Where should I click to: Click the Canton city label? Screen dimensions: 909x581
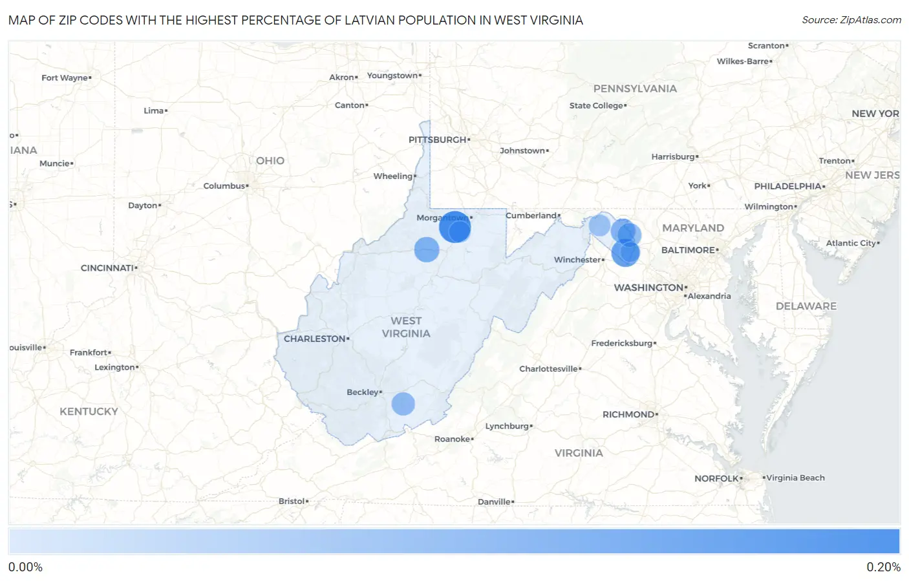[350, 105]
